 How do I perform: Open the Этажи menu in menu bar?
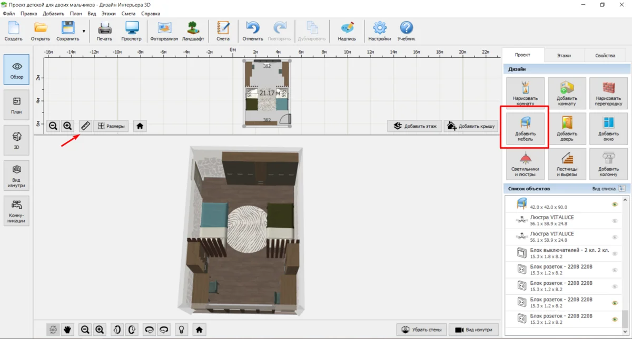[x=108, y=13]
